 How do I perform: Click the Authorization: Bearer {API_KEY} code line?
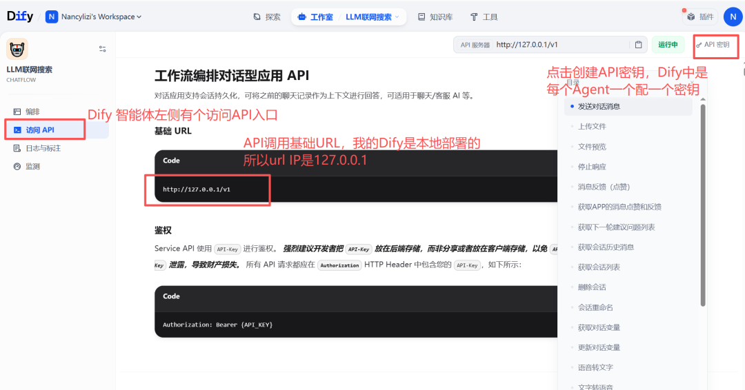point(217,325)
